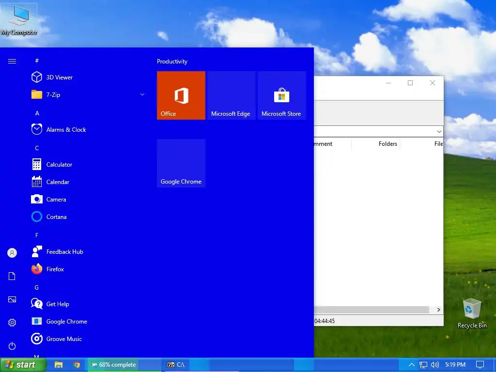Open File Explorer from the taskbar
This screenshot has width=496, height=372.
click(x=59, y=365)
